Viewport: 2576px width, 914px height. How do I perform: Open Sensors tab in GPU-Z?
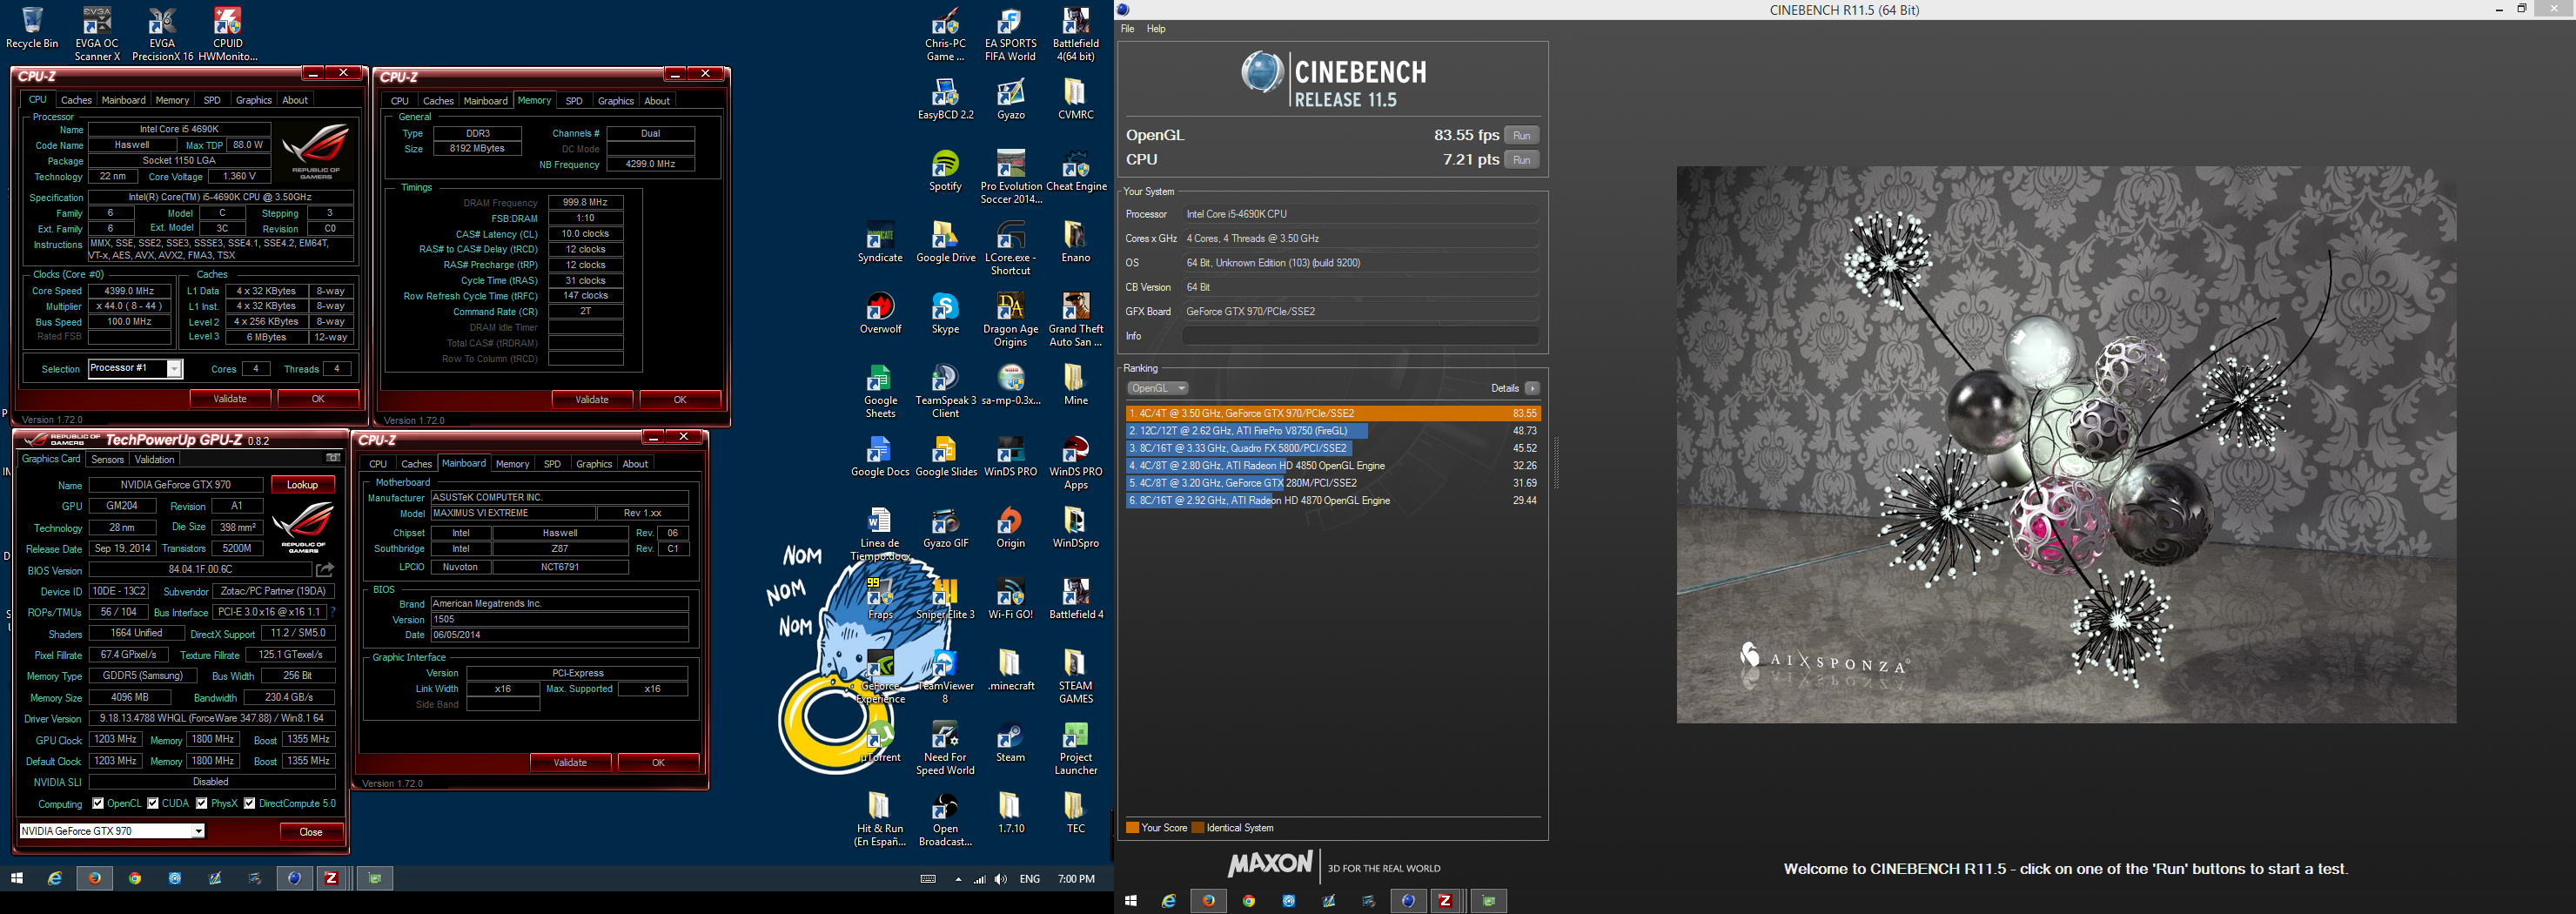pos(107,459)
